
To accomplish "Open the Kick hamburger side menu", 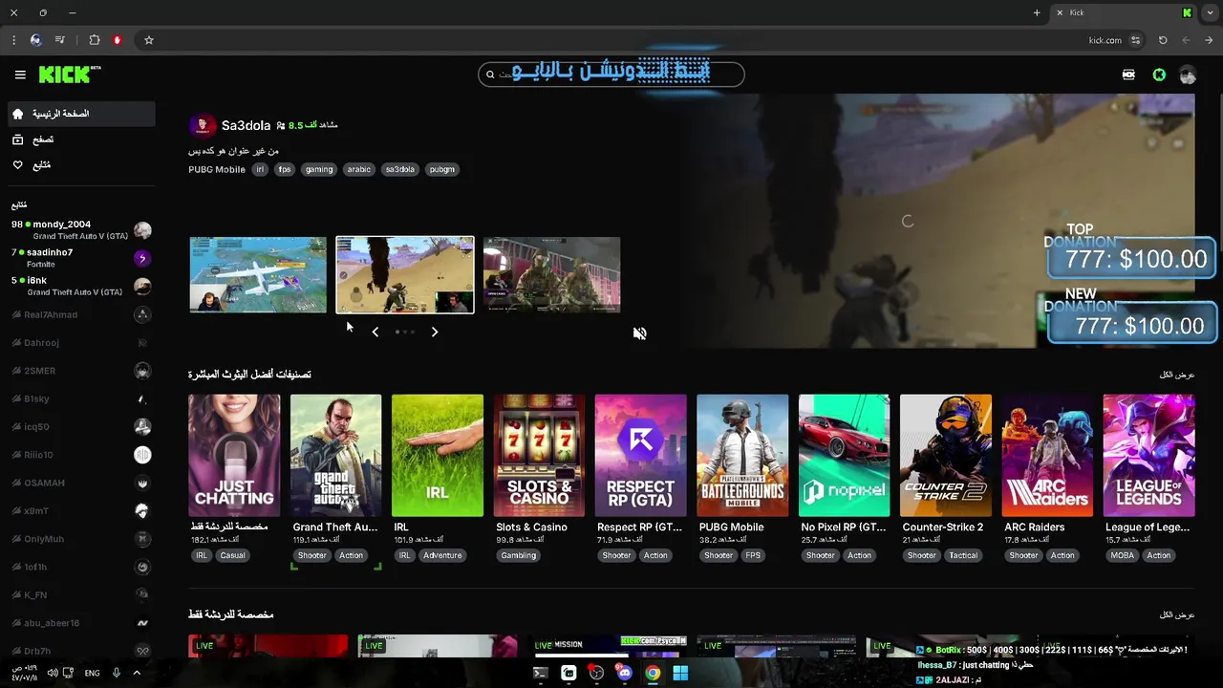I will pos(20,75).
